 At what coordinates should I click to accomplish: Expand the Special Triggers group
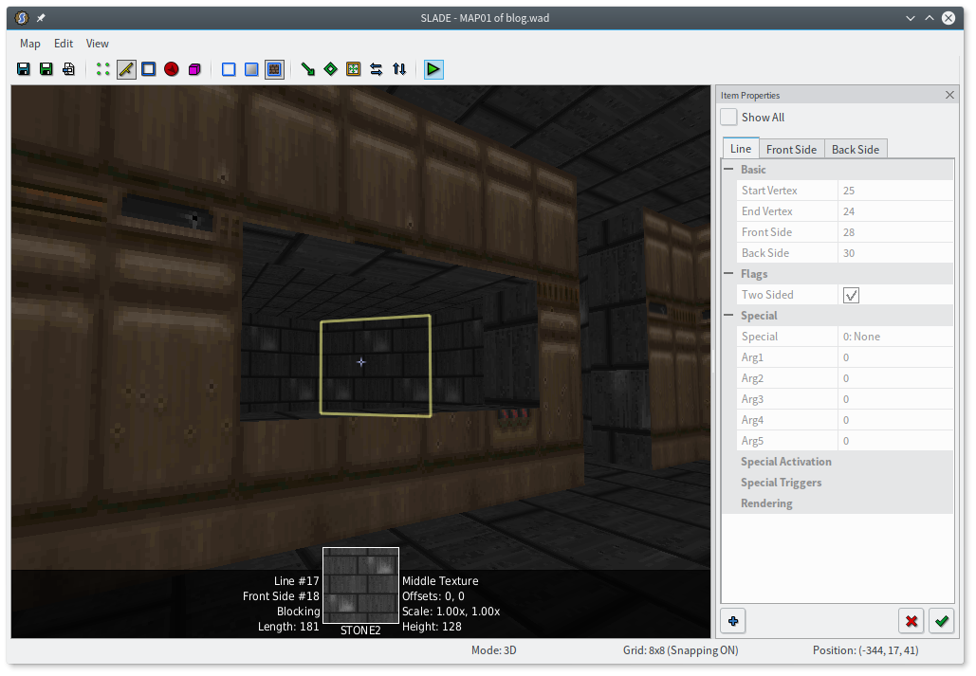click(781, 483)
